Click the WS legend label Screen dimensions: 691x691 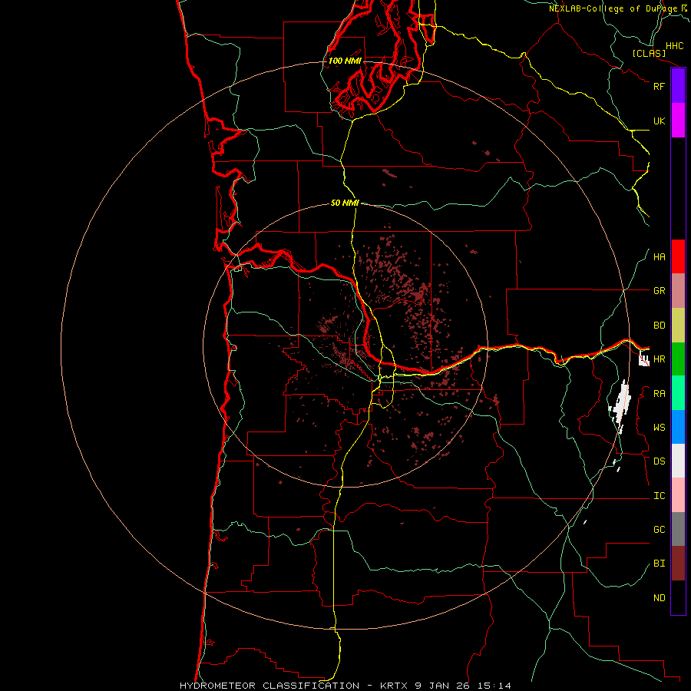pos(659,427)
